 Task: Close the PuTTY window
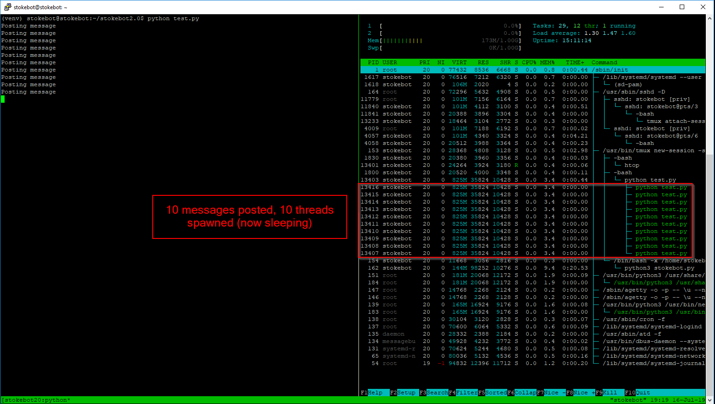tap(703, 7)
